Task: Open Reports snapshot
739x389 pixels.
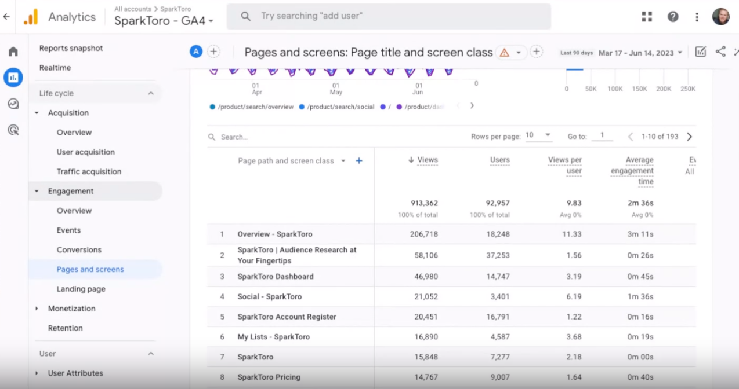Action: (71, 48)
